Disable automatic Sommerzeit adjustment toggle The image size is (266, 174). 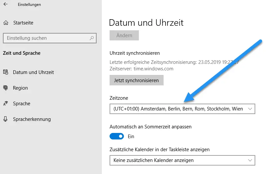coord(117,137)
